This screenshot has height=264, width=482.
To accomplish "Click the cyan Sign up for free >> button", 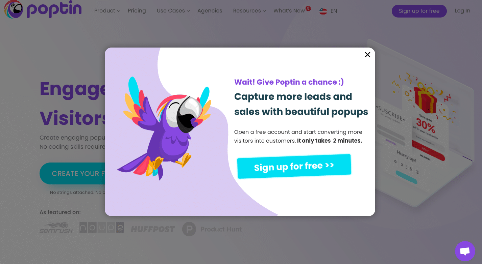I will pyautogui.click(x=294, y=166).
